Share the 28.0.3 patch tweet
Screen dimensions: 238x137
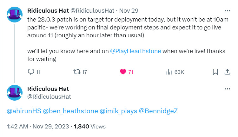pyautogui.click(x=228, y=72)
